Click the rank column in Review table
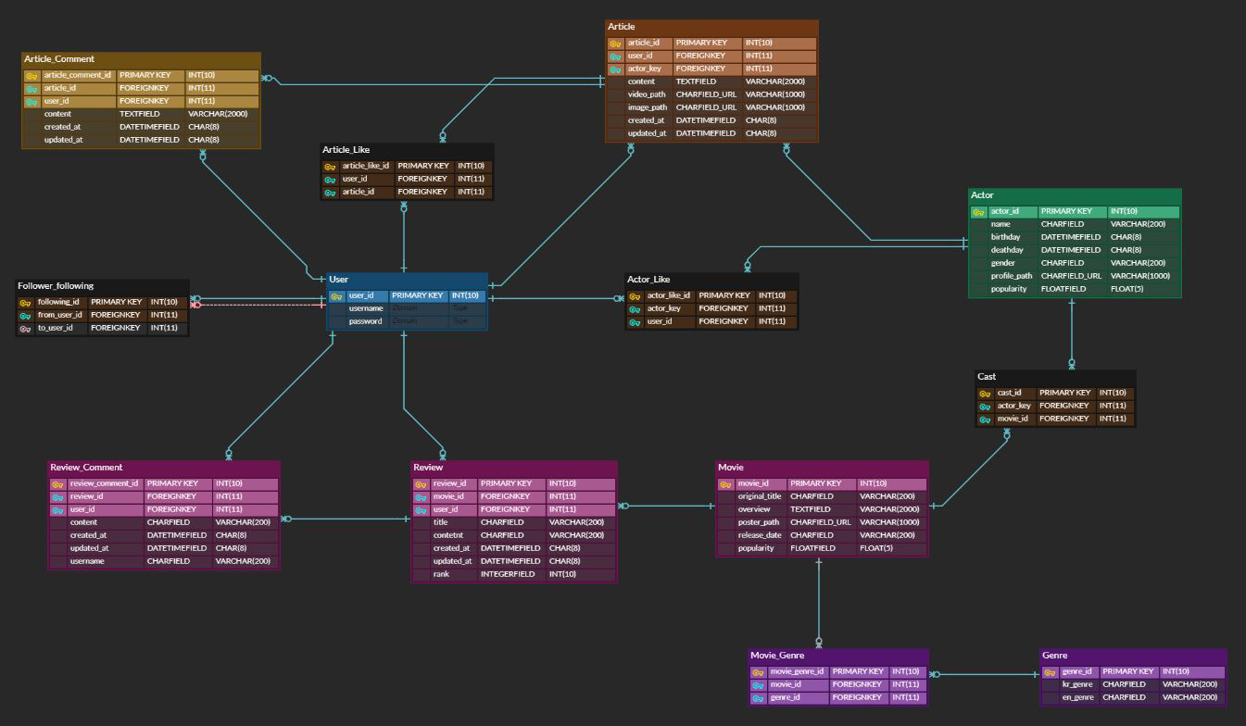 pyautogui.click(x=441, y=574)
